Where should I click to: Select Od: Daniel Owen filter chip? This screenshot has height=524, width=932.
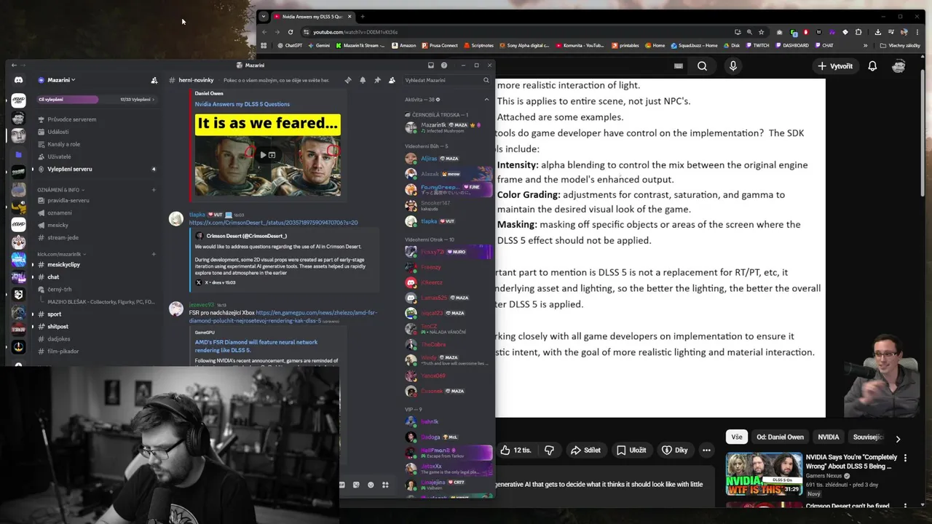point(781,437)
